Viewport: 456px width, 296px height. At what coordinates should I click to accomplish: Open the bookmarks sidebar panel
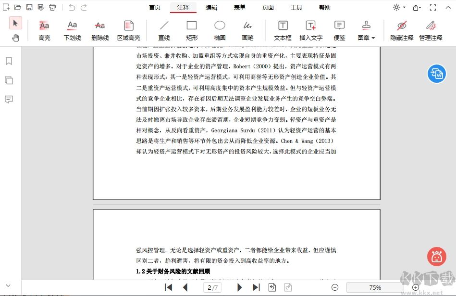[x=9, y=61]
